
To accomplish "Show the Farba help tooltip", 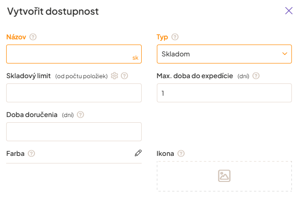I will (x=31, y=154).
